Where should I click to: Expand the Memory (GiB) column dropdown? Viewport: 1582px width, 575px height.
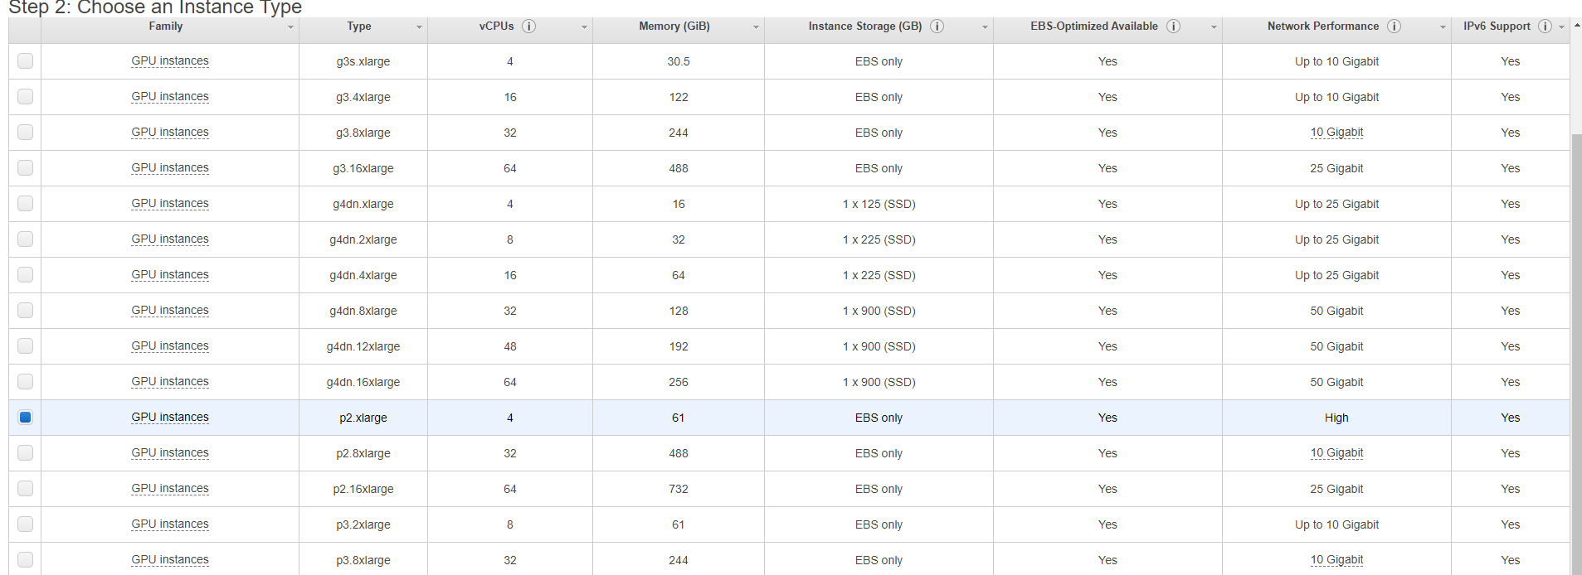click(756, 27)
